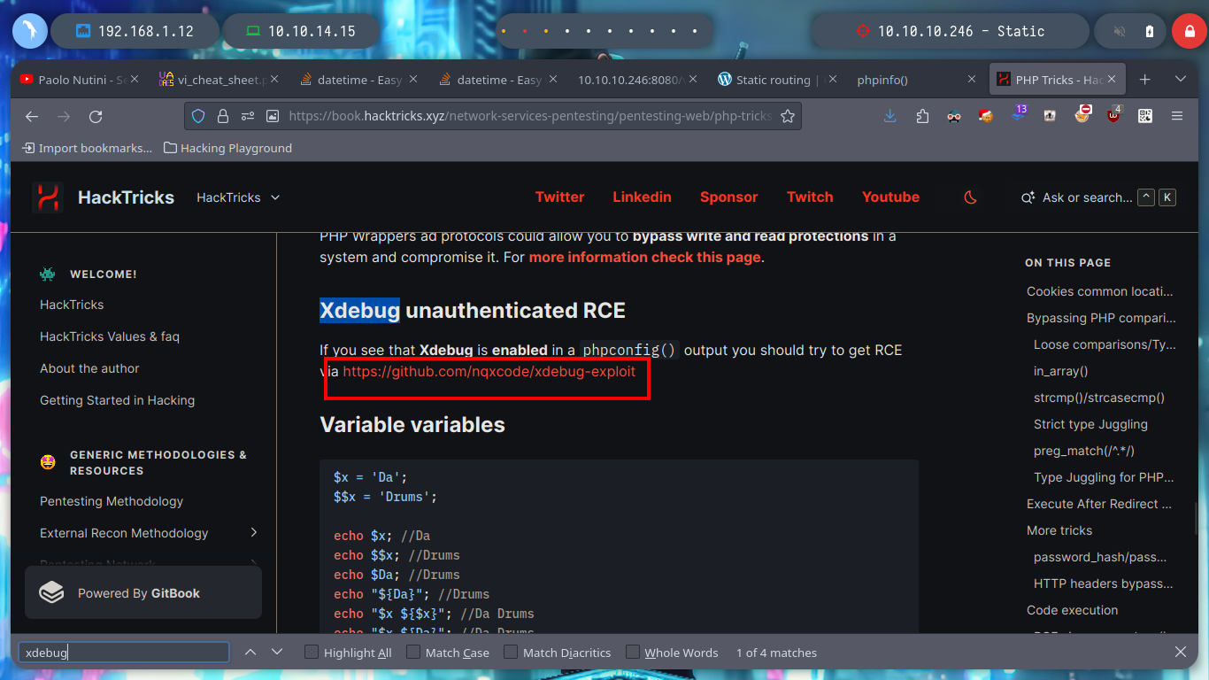Open Import bookmarks bookmark item
Screen dimensions: 1209x680
[88, 148]
